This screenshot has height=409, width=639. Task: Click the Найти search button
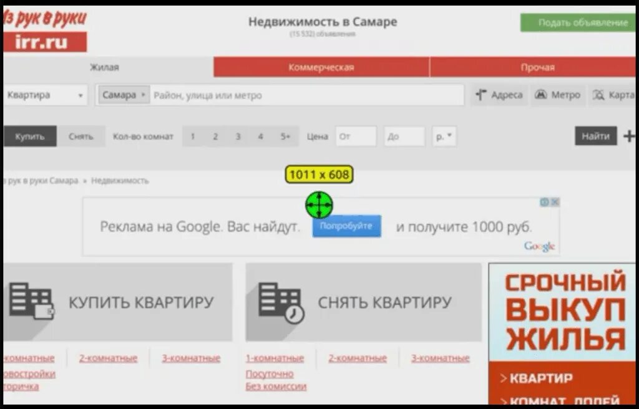[x=596, y=136]
